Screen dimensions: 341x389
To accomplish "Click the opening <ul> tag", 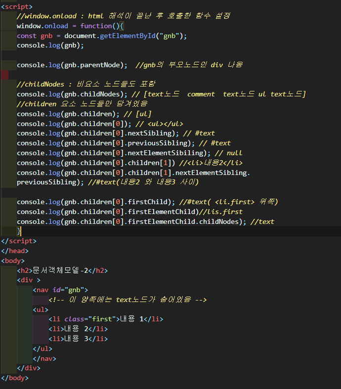I will 41,310.
